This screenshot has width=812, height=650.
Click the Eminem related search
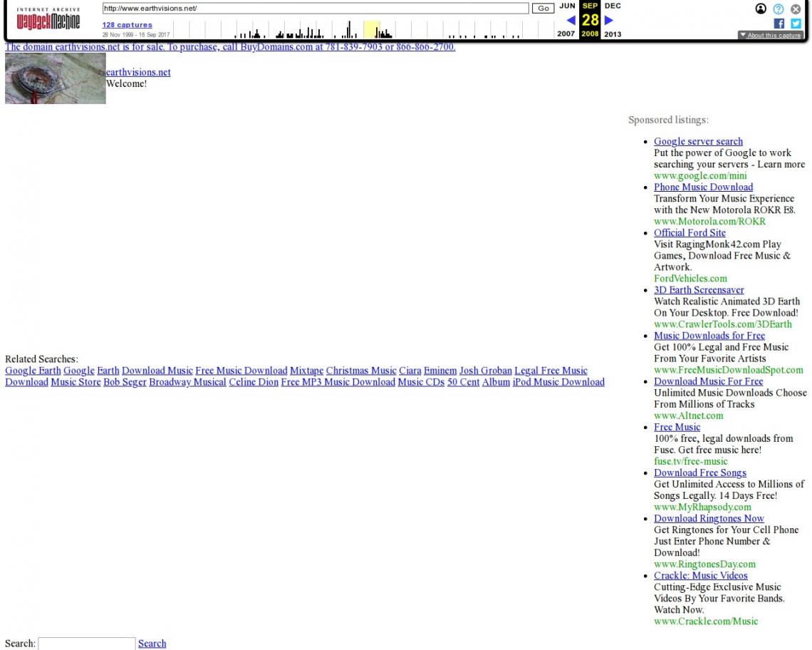(440, 371)
